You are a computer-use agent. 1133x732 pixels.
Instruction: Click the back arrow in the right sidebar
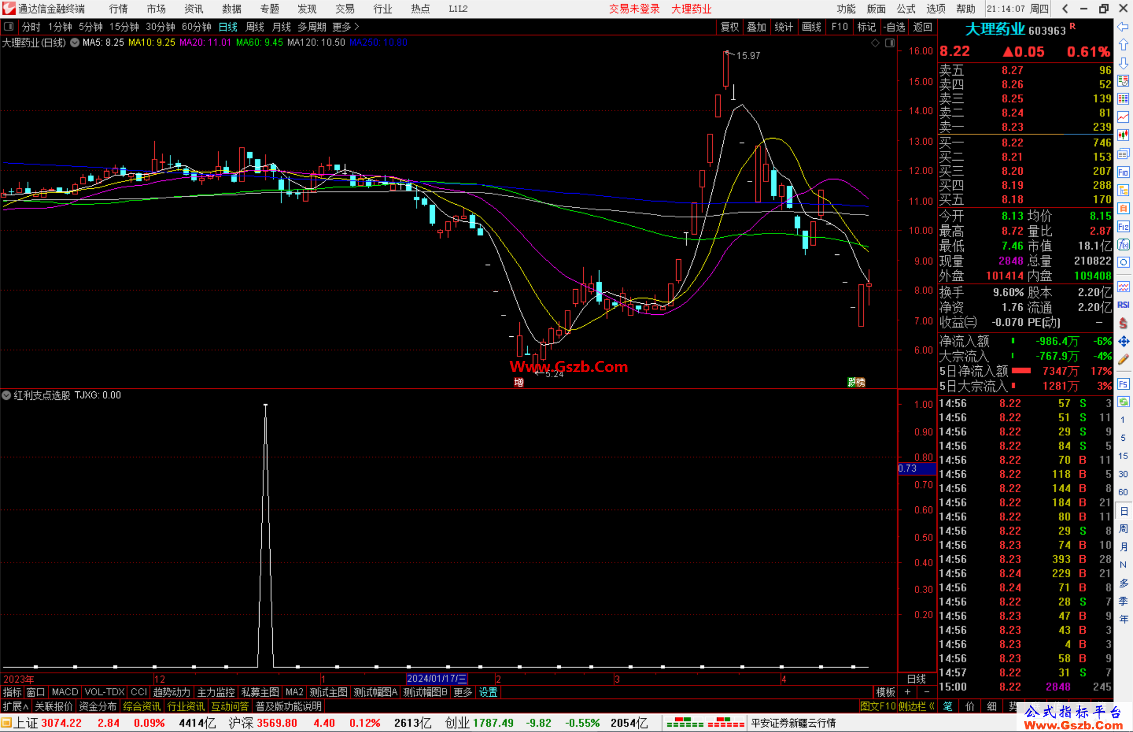click(x=1123, y=27)
